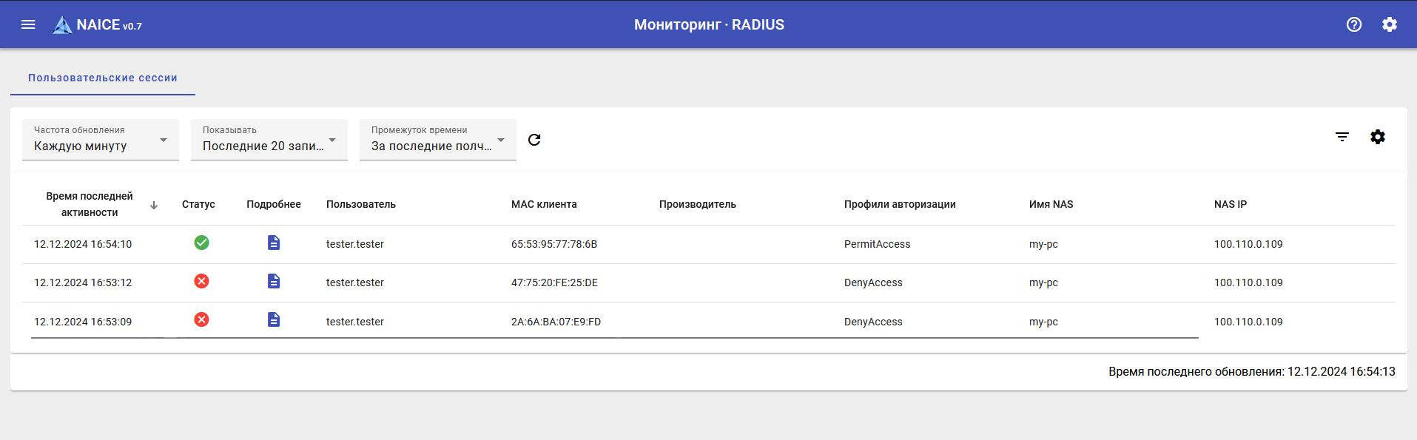Viewport: 1417px width, 440px height.
Task: Open the hamburger navigation menu
Action: [28, 24]
